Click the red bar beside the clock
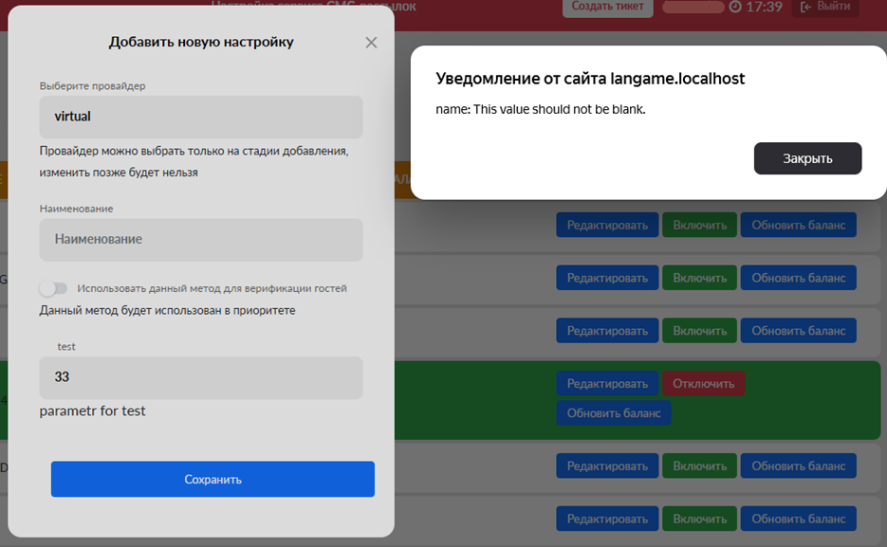 pos(693,8)
